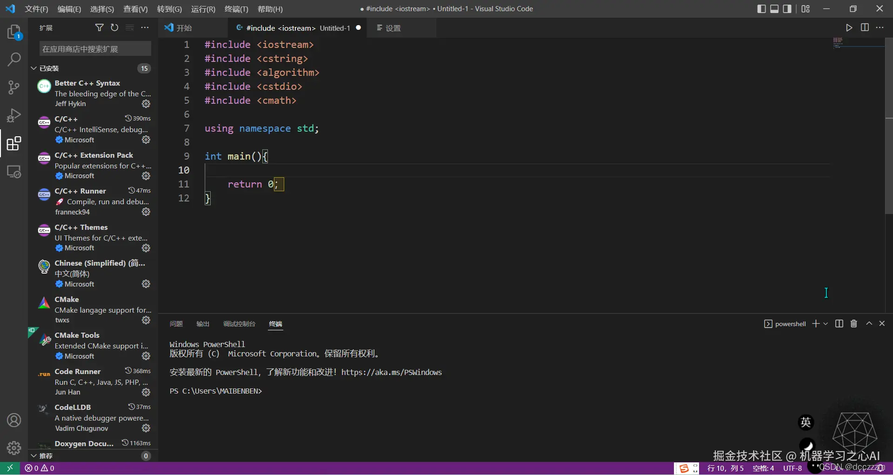This screenshot has width=893, height=475.
Task: Open the Explorer view in activity bar
Action: click(x=14, y=32)
